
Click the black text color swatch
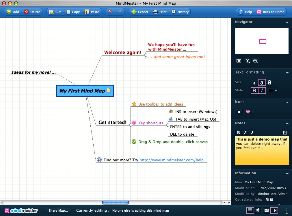point(271,91)
